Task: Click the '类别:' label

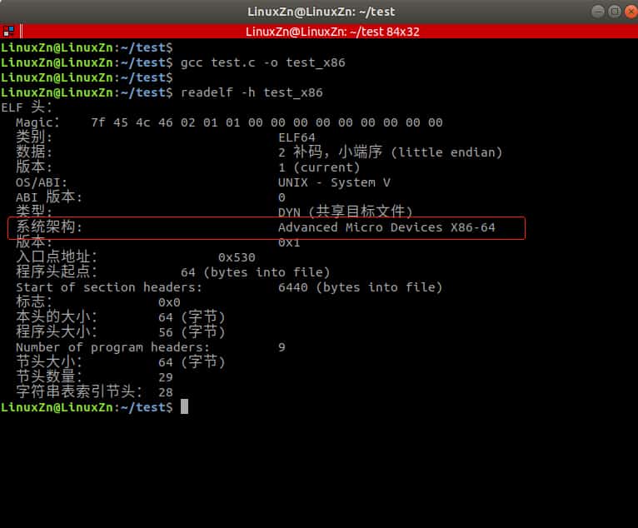Action: (34, 137)
